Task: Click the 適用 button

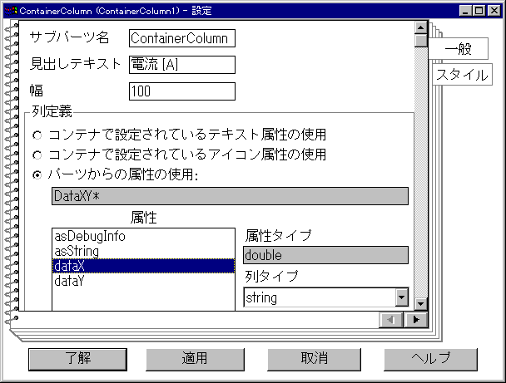Action: click(195, 359)
